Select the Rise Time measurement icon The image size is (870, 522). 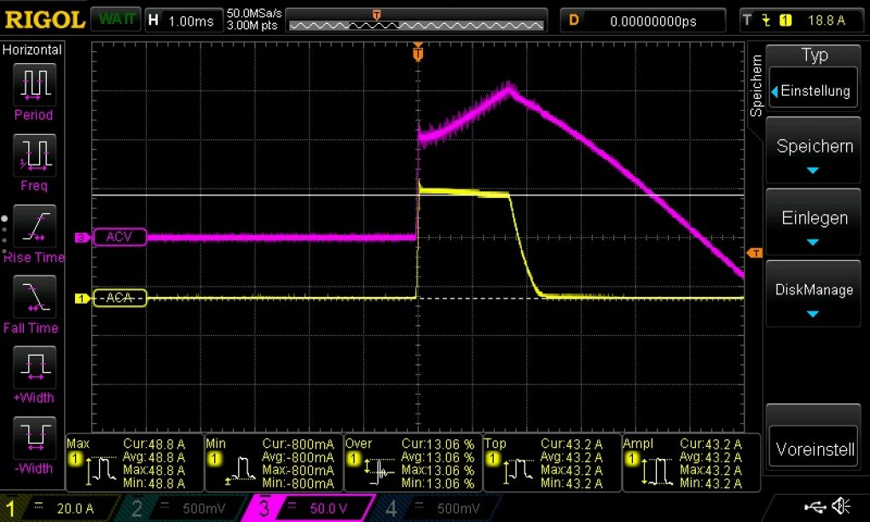pyautogui.click(x=34, y=226)
